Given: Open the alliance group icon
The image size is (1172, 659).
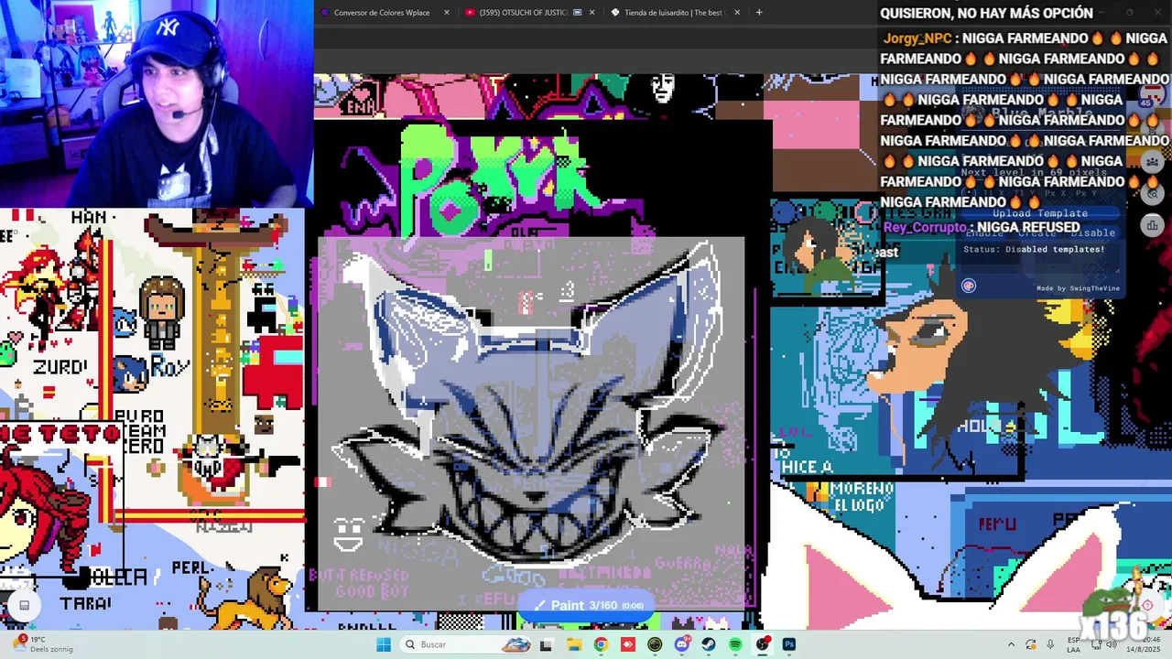Looking at the screenshot, I should tap(1153, 162).
